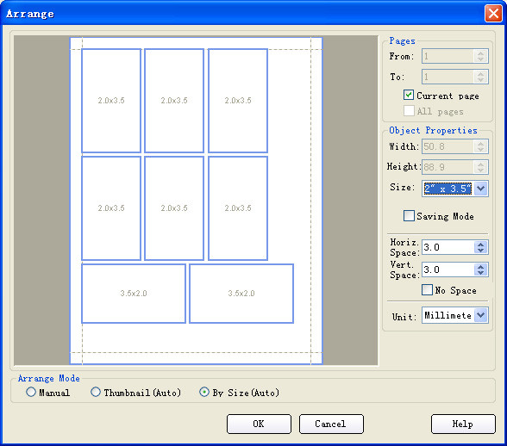Click the Width field showing 50.8
Viewport: 507px width, 446px height.
click(448, 146)
